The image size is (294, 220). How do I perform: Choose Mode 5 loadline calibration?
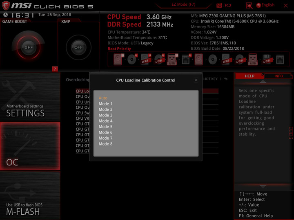[x=106, y=127]
